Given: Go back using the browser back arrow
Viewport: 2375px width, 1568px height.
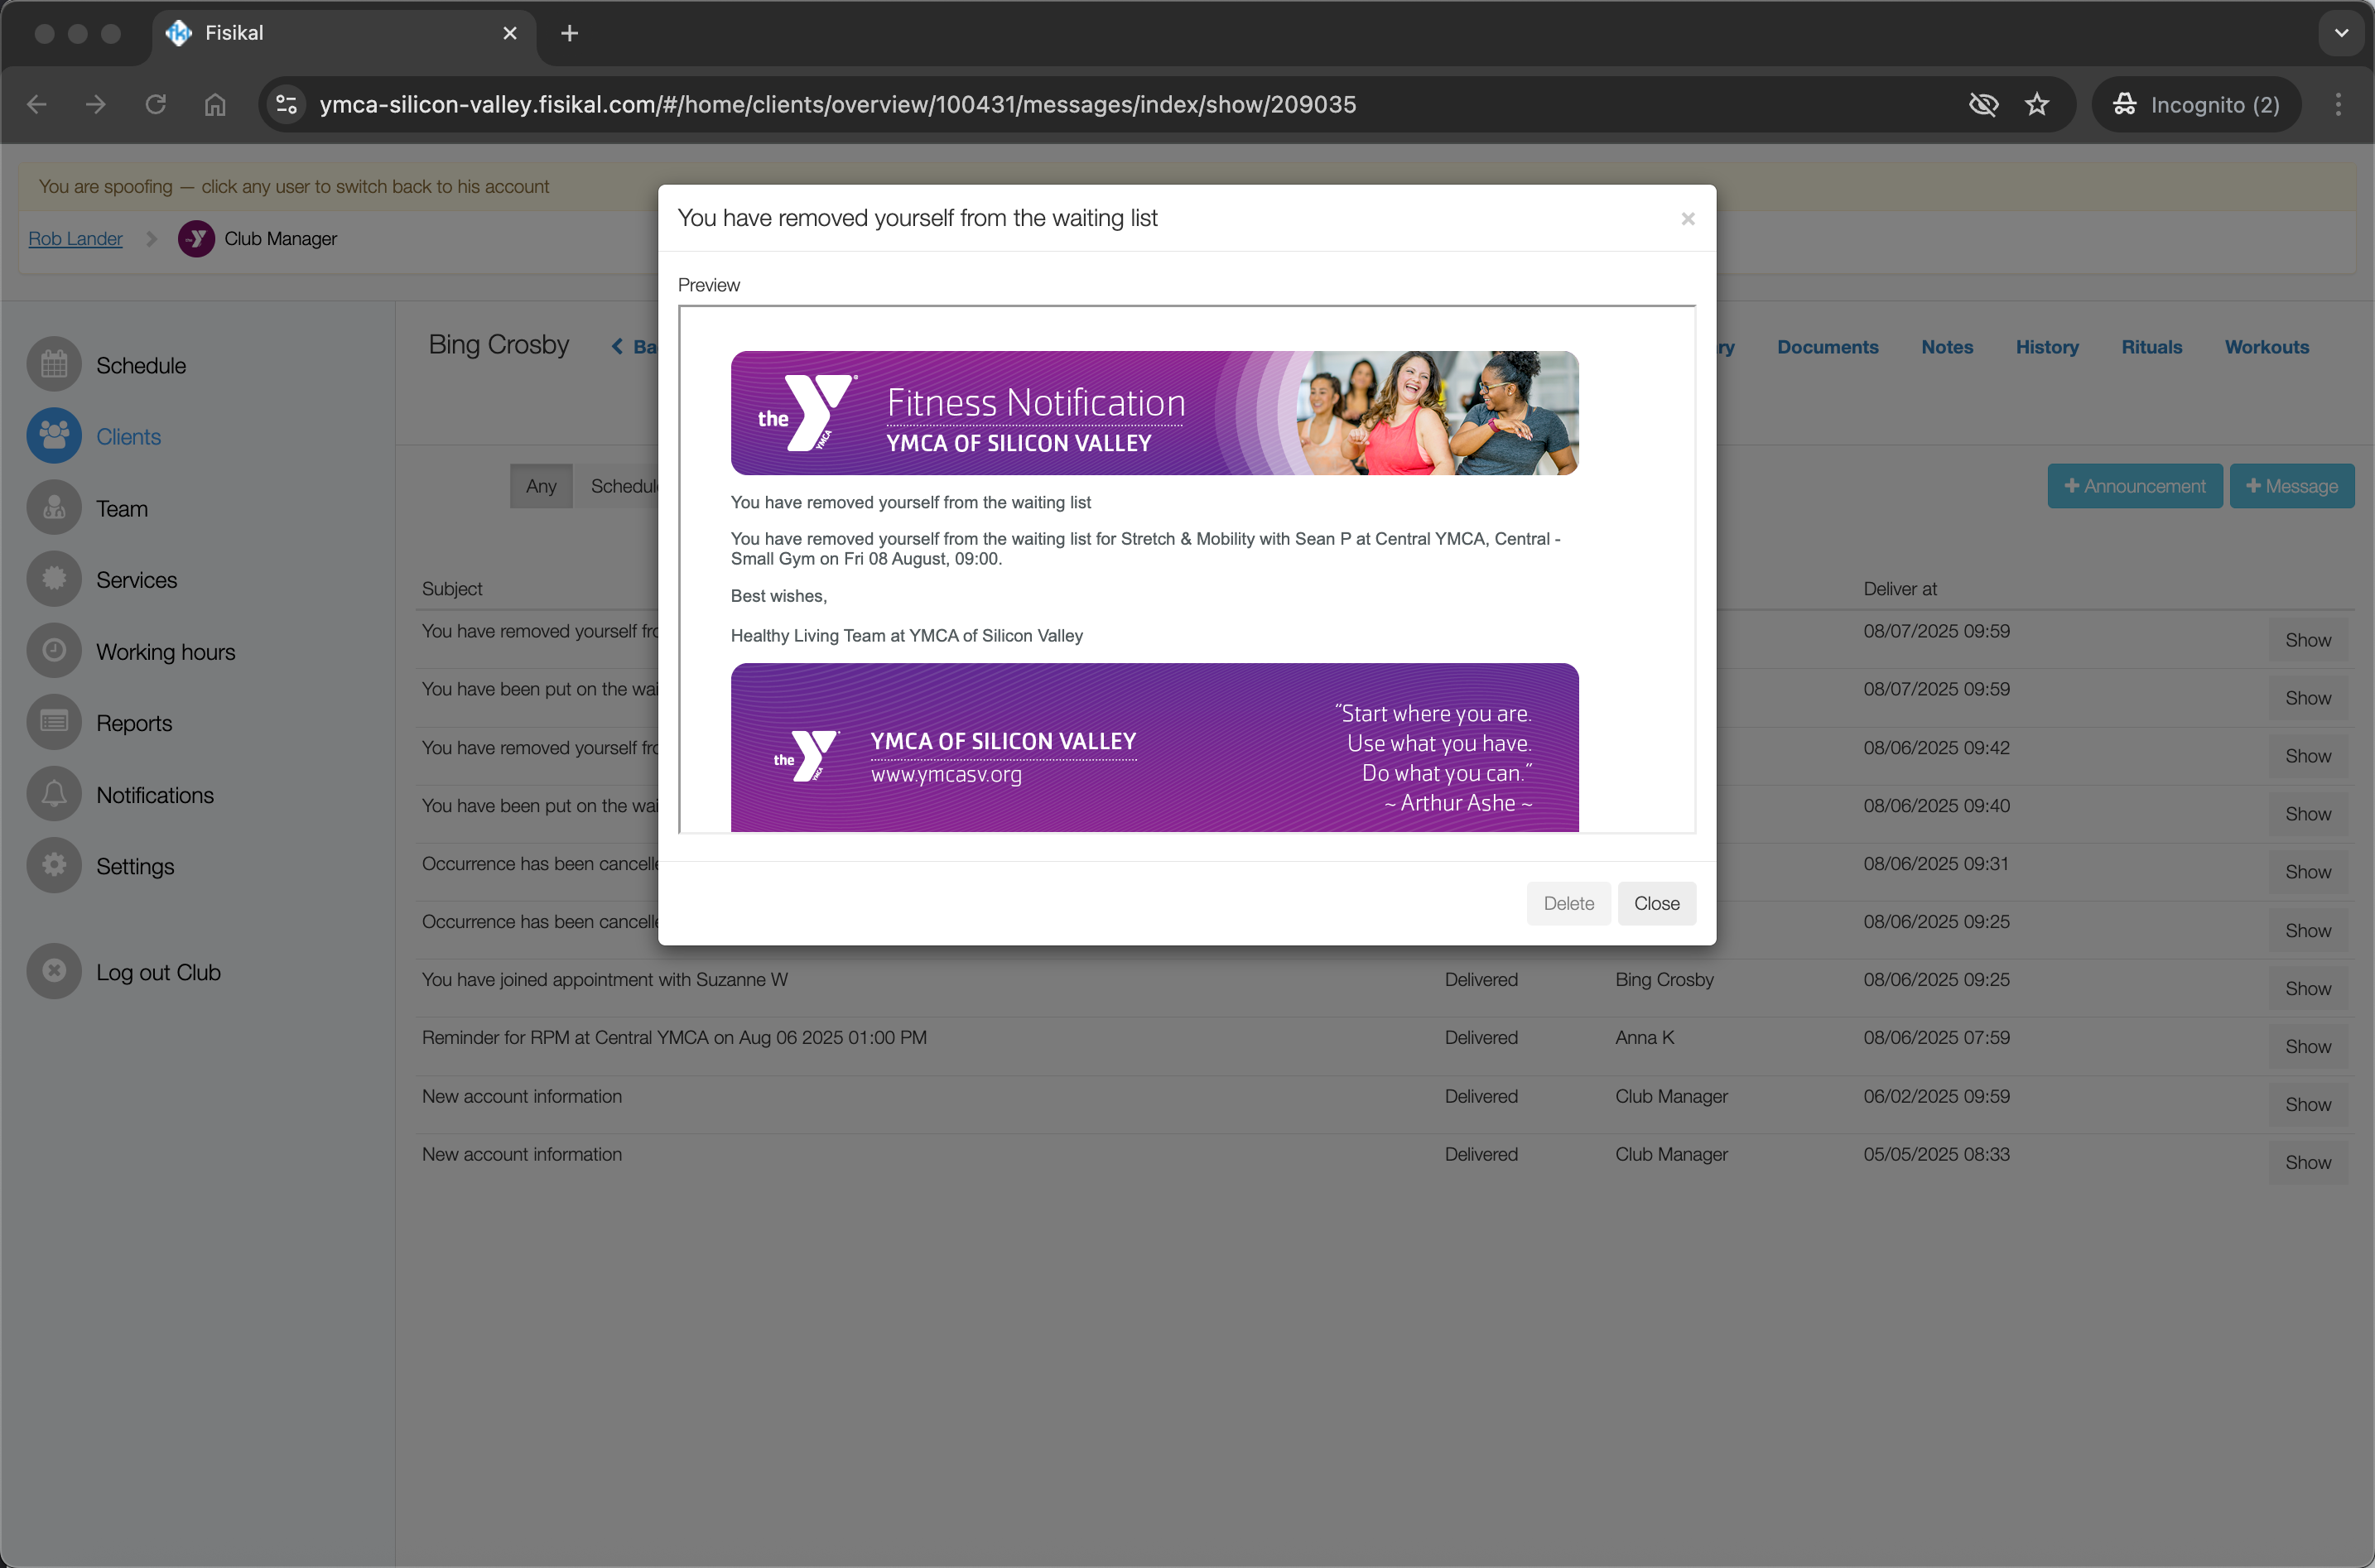Looking at the screenshot, I should [x=37, y=104].
